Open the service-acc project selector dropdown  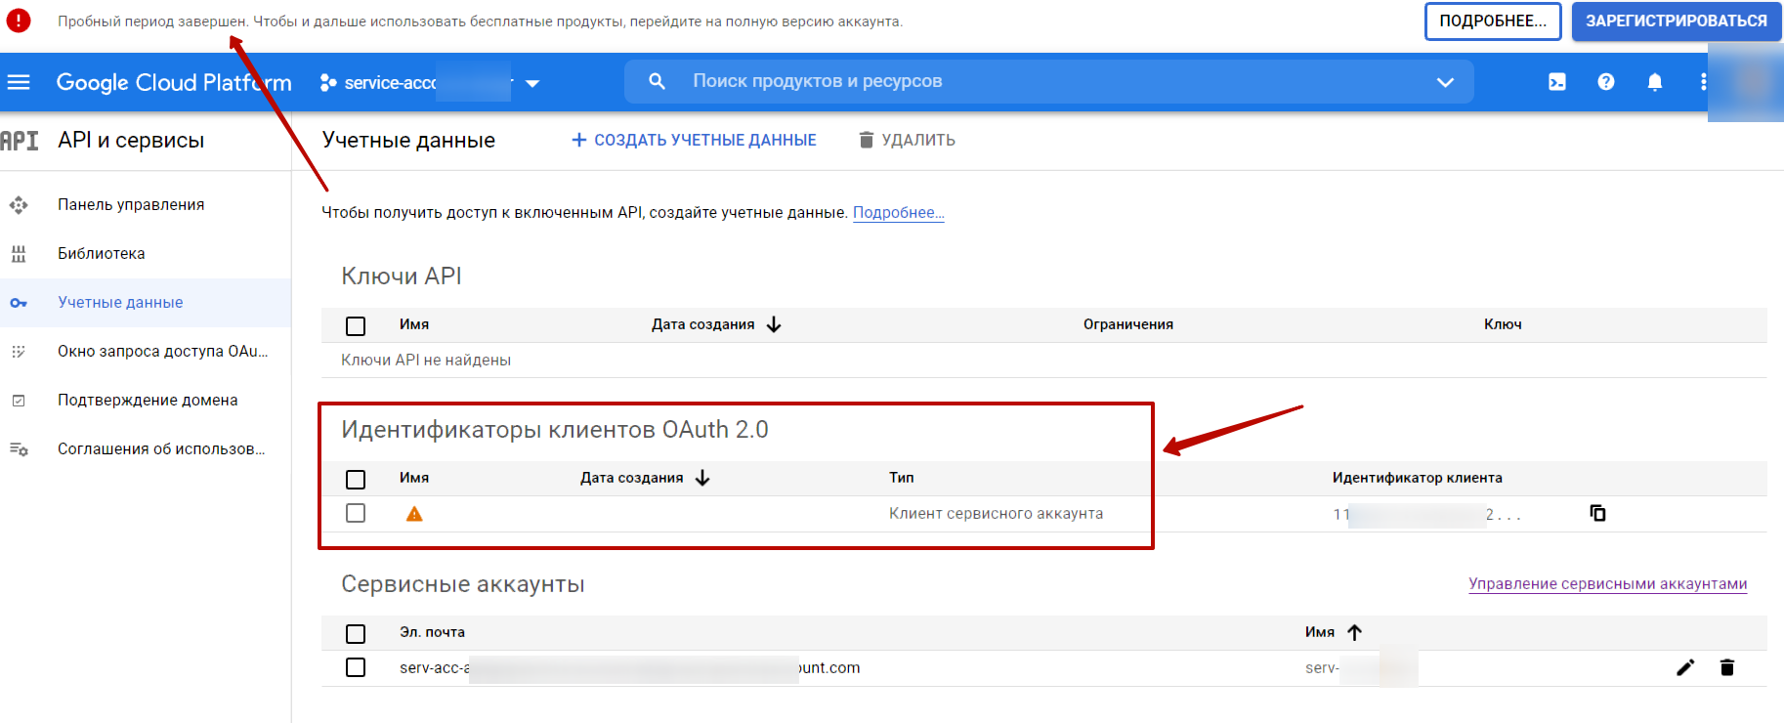coord(430,83)
